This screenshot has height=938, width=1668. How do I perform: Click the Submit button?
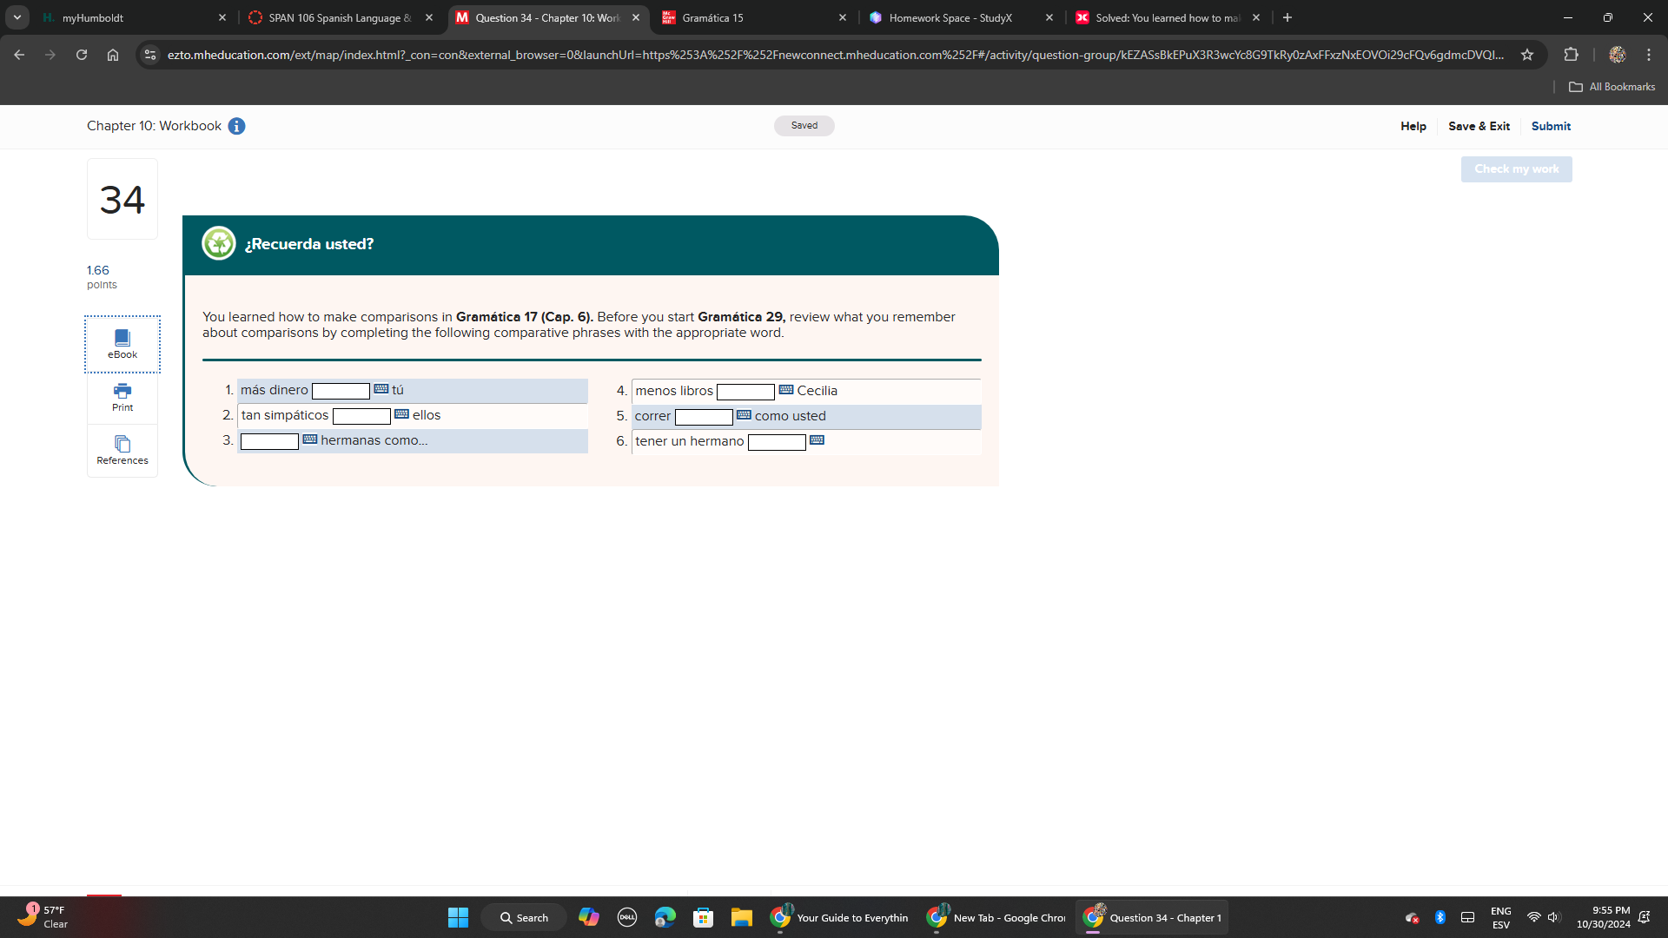(x=1551, y=126)
